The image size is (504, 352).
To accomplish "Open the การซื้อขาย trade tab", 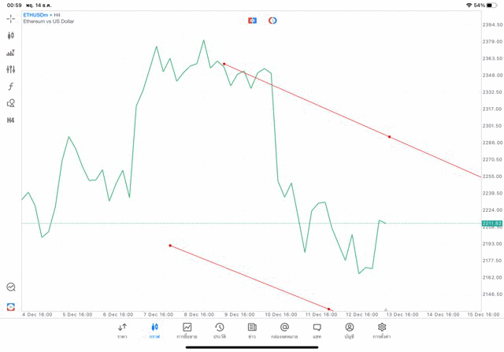I will [187, 331].
